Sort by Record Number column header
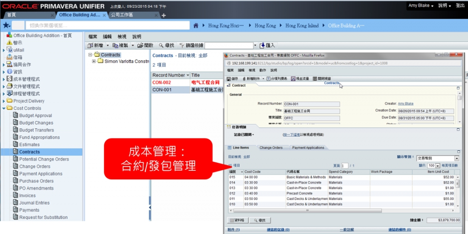This screenshot has width=468, height=234. click(171, 75)
